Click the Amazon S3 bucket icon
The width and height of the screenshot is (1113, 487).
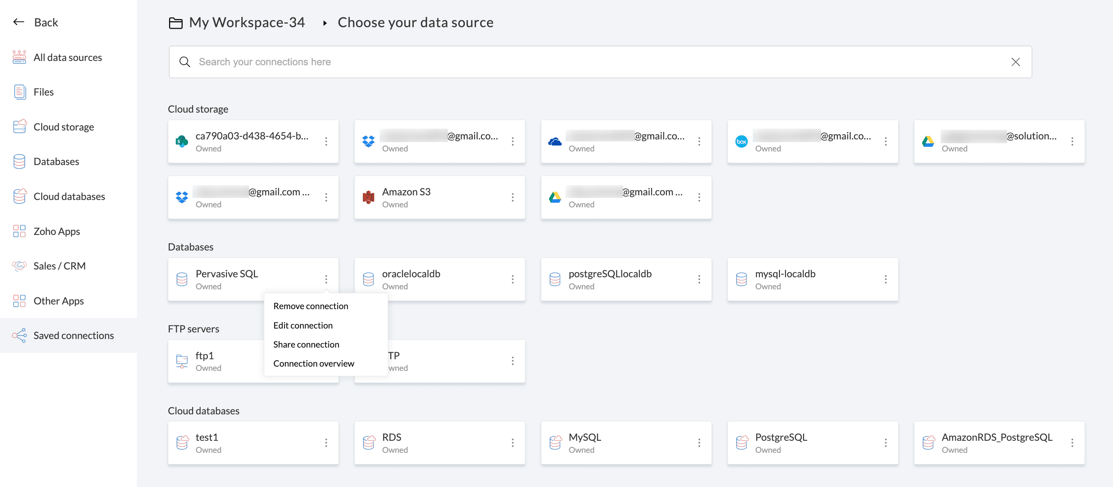(368, 197)
